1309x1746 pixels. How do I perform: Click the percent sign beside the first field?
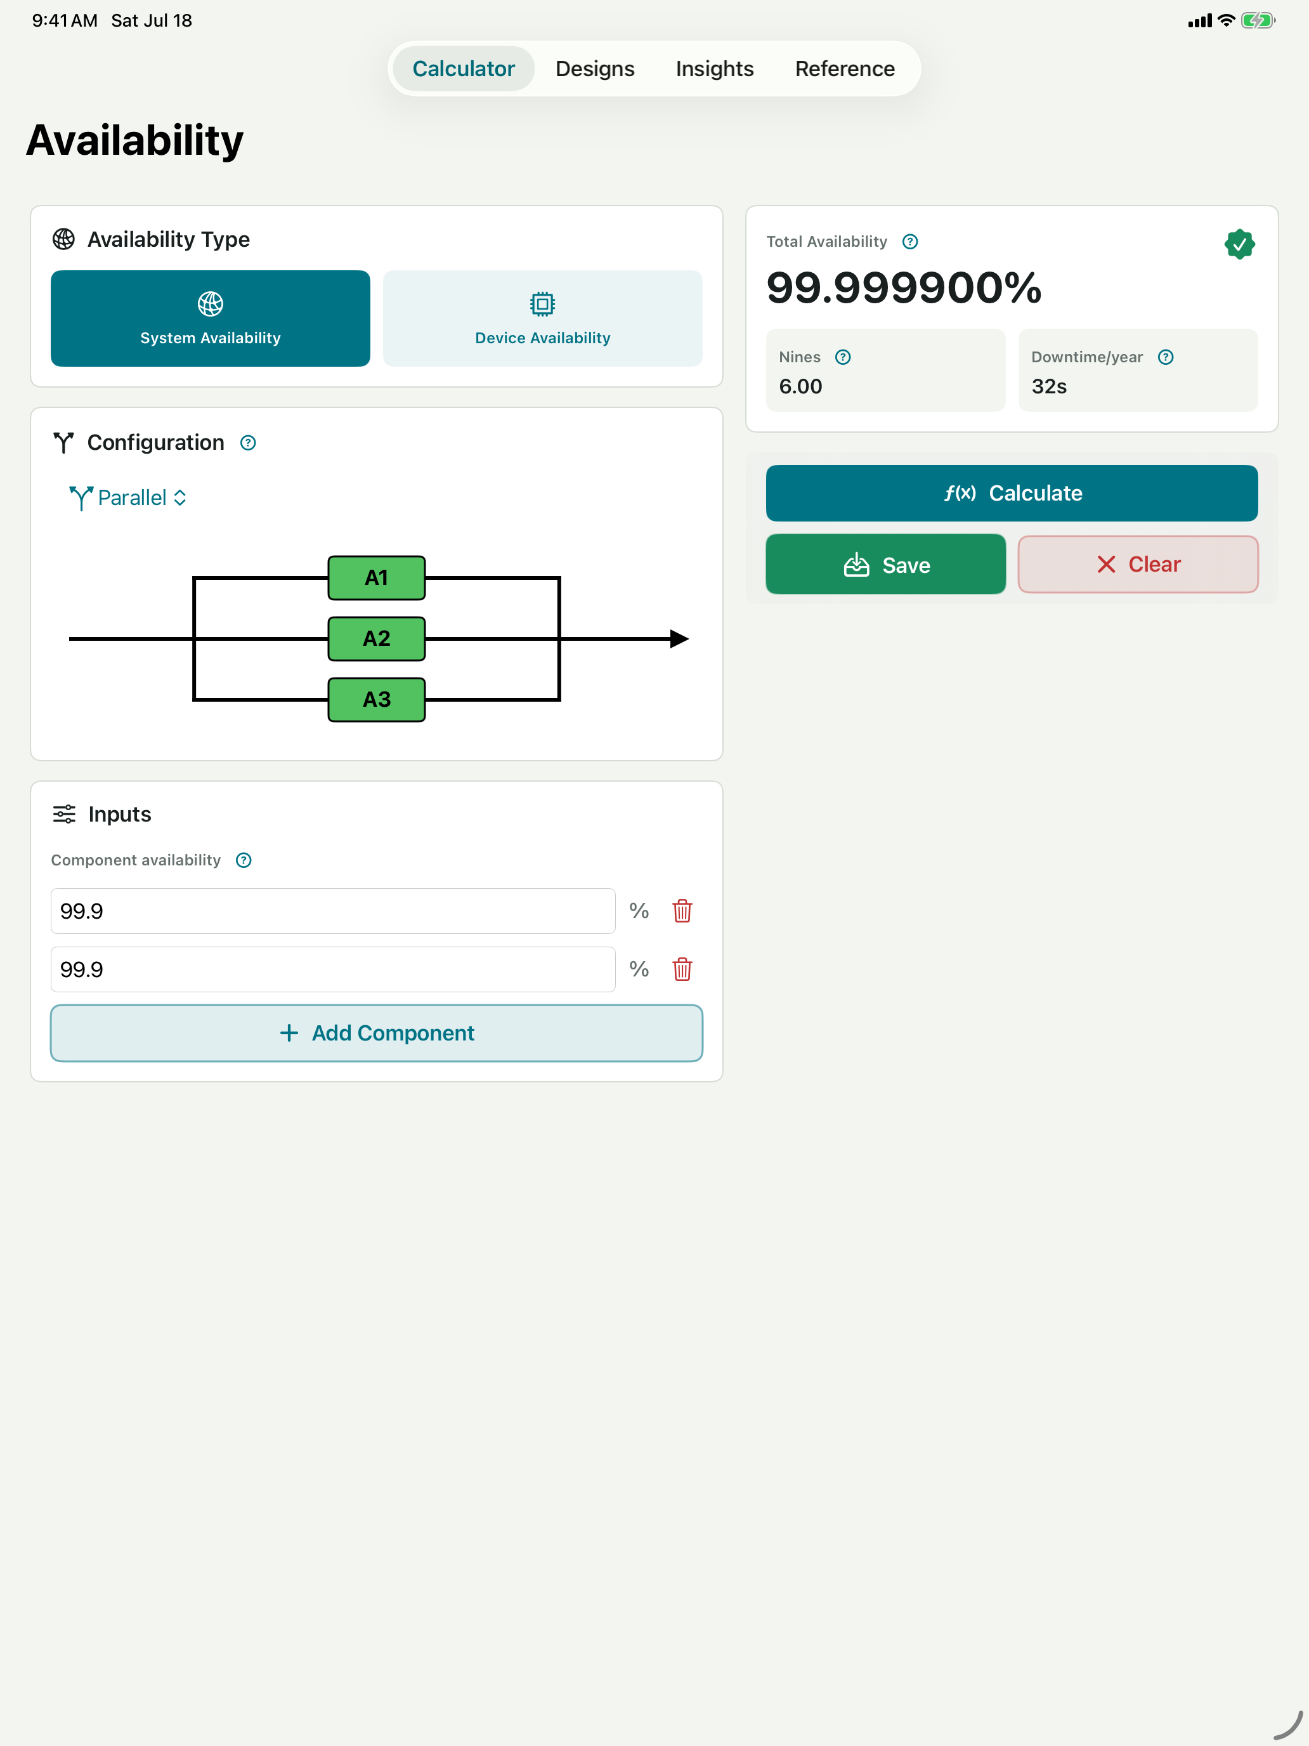tap(639, 911)
